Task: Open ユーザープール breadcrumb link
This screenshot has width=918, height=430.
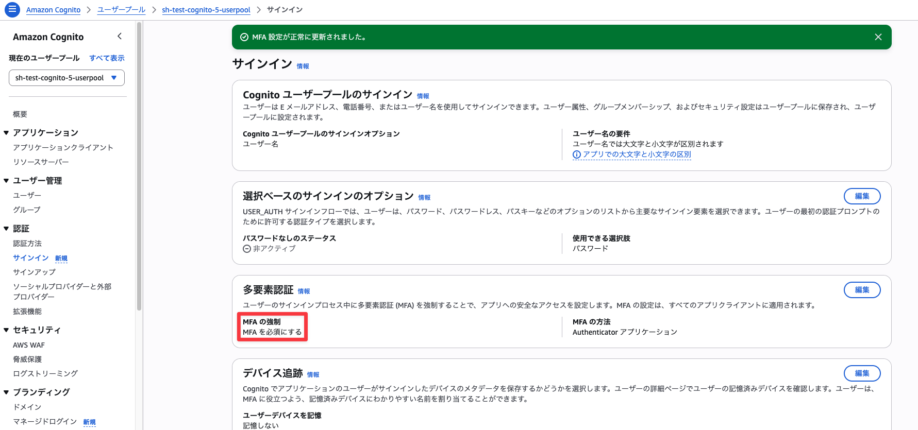Action: point(121,10)
